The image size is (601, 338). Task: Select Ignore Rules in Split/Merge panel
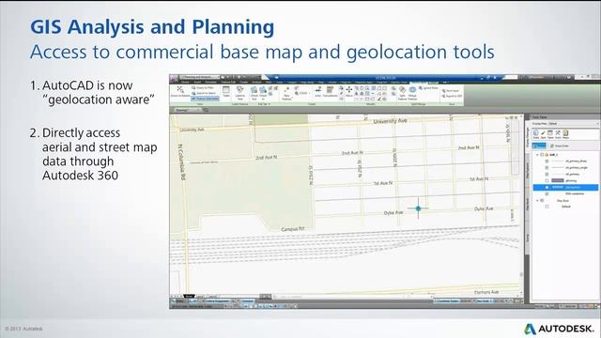pyautogui.click(x=428, y=88)
